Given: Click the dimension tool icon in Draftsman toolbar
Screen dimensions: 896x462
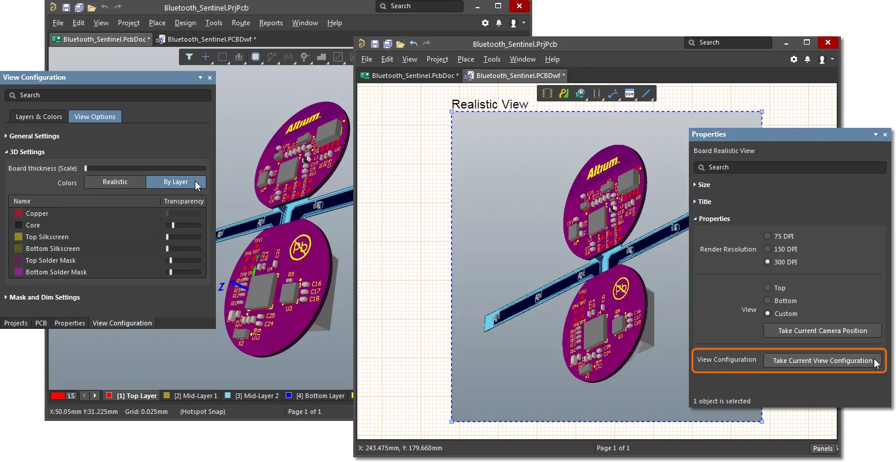Looking at the screenshot, I should [x=613, y=93].
